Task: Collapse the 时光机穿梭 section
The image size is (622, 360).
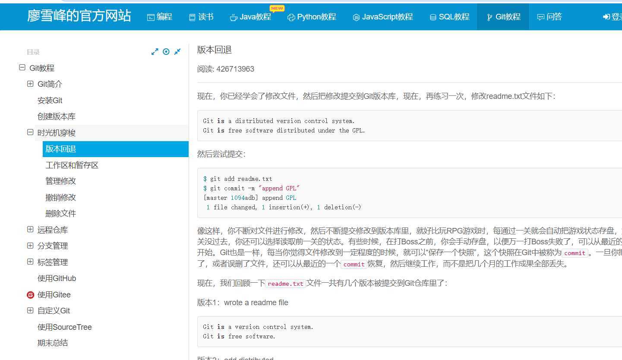Action: click(30, 133)
